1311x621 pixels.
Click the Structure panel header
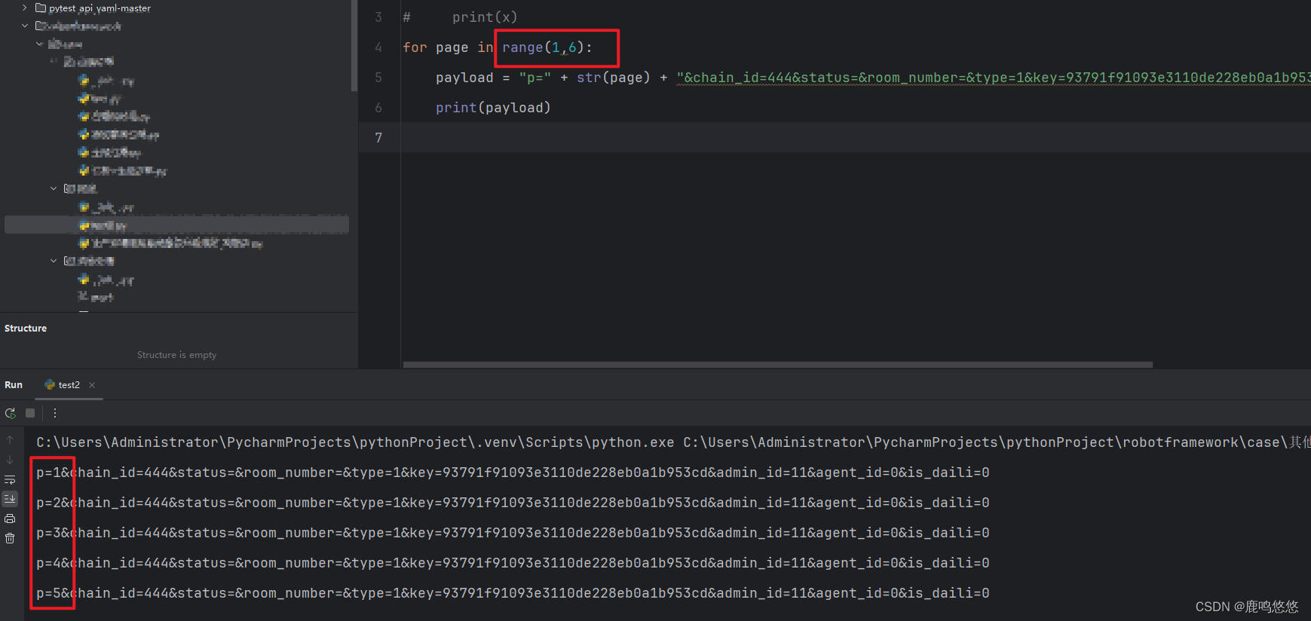pyautogui.click(x=26, y=329)
